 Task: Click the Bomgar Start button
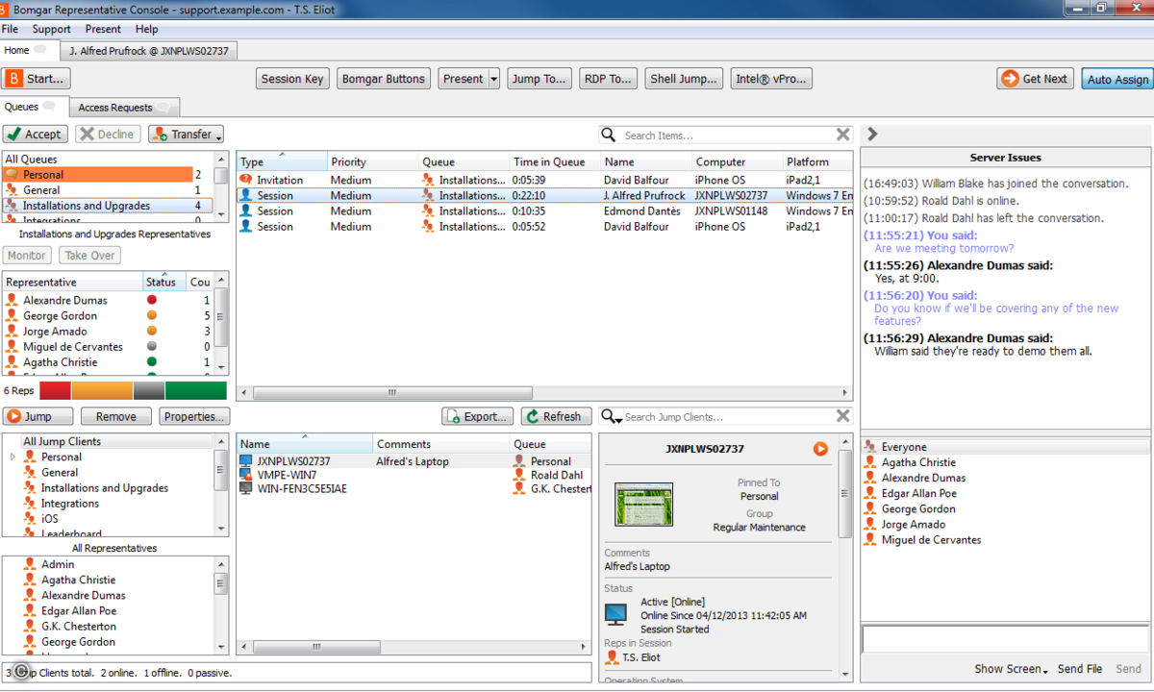[x=37, y=79]
